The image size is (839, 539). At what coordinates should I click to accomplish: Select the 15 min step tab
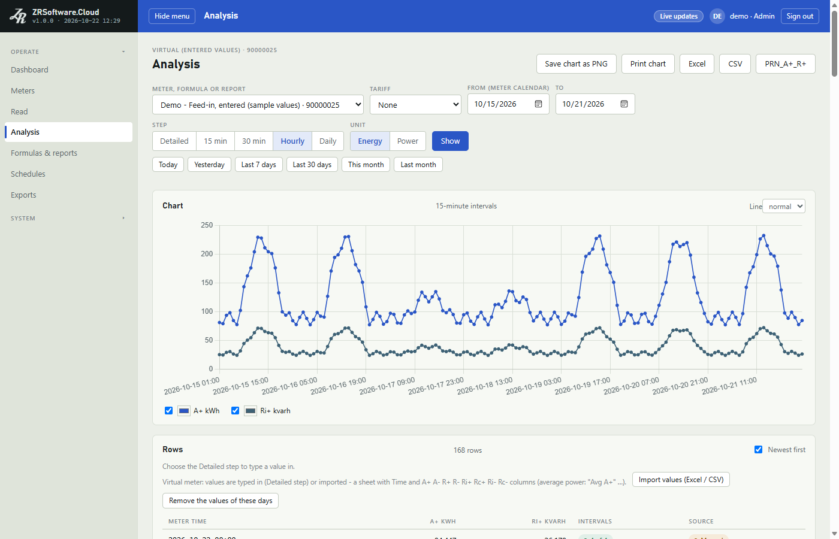pyautogui.click(x=216, y=141)
